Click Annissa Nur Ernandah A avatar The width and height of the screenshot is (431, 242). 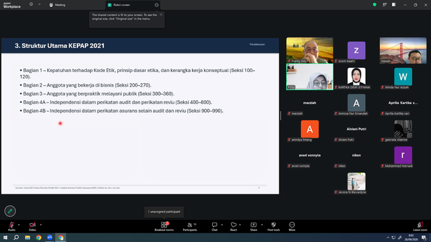(356, 103)
